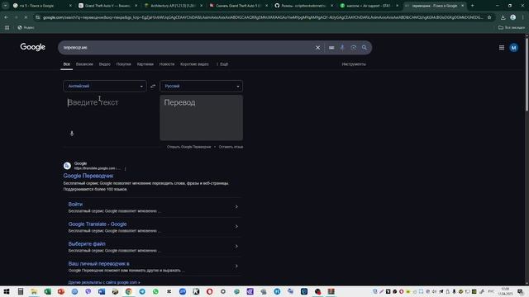Open Excel from the taskbar
This screenshot has width=529, height=297.
[x=48, y=291]
